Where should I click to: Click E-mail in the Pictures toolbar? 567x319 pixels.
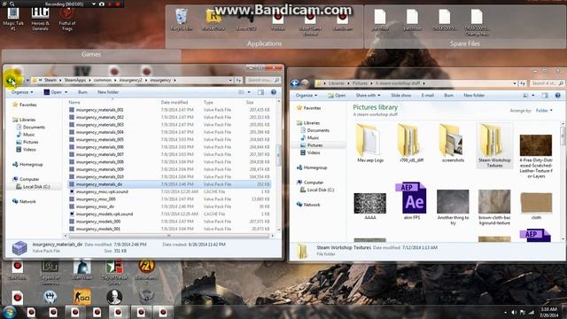pos(427,96)
